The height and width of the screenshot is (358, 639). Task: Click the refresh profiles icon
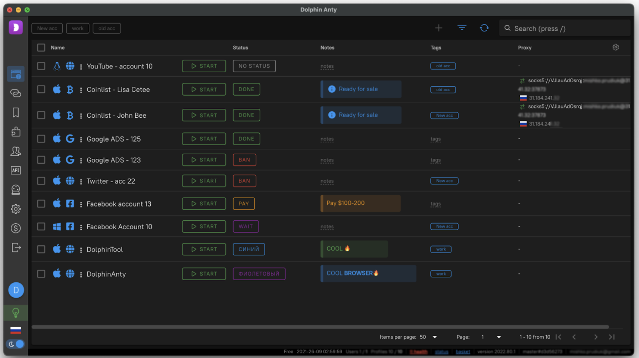point(484,28)
